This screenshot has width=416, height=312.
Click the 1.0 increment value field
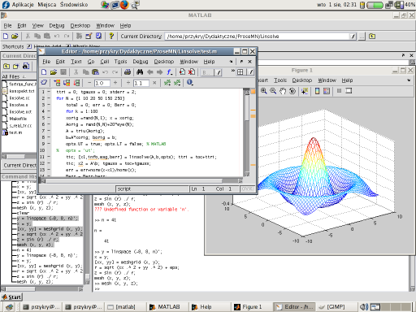point(102,83)
